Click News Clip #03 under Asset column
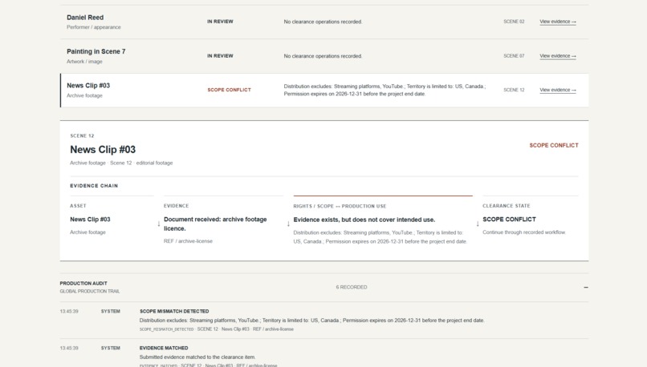The height and width of the screenshot is (367, 647). tap(90, 219)
